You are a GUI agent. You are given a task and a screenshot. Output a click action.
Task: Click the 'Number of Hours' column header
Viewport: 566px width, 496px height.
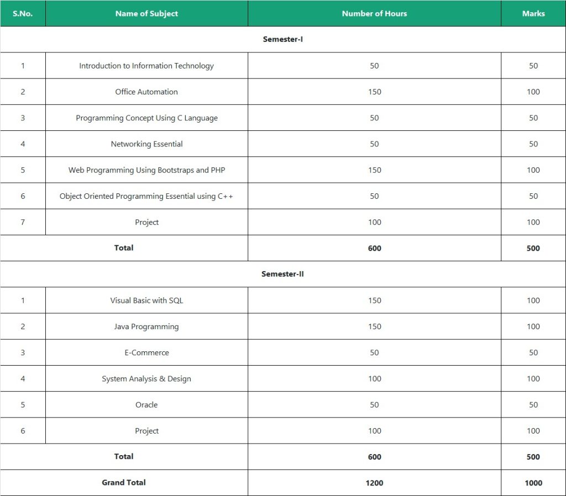coord(374,14)
